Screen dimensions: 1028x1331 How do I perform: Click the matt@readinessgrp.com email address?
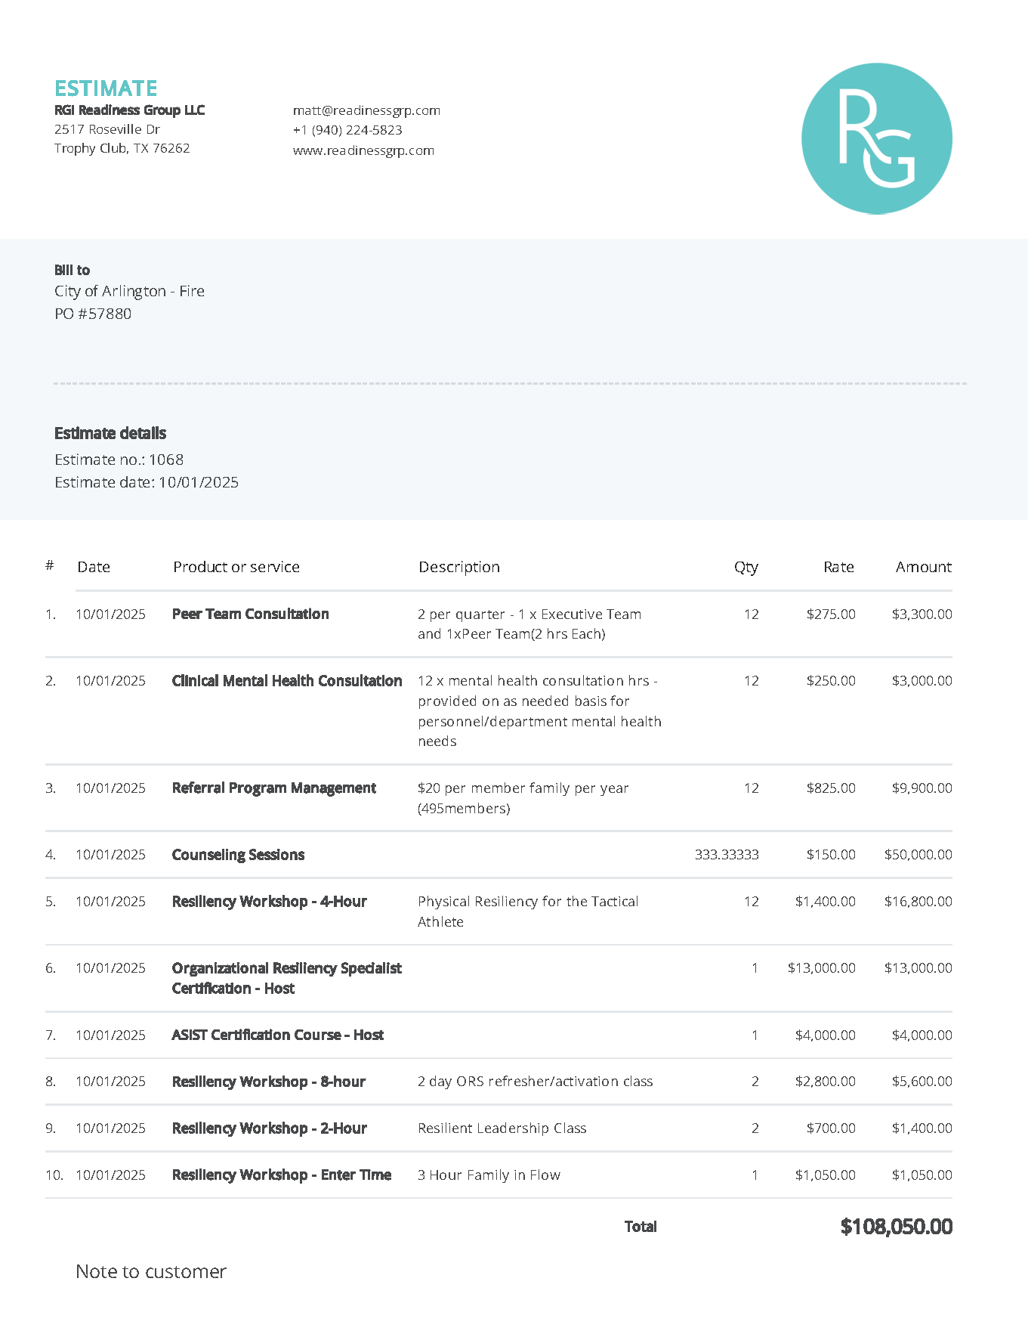click(x=366, y=110)
